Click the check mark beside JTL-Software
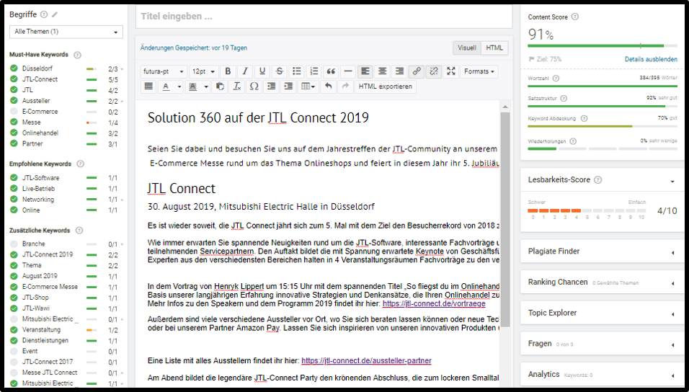 coord(14,178)
